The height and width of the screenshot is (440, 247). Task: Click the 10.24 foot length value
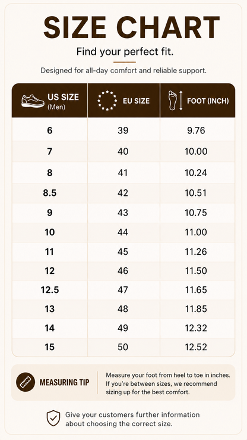point(196,173)
